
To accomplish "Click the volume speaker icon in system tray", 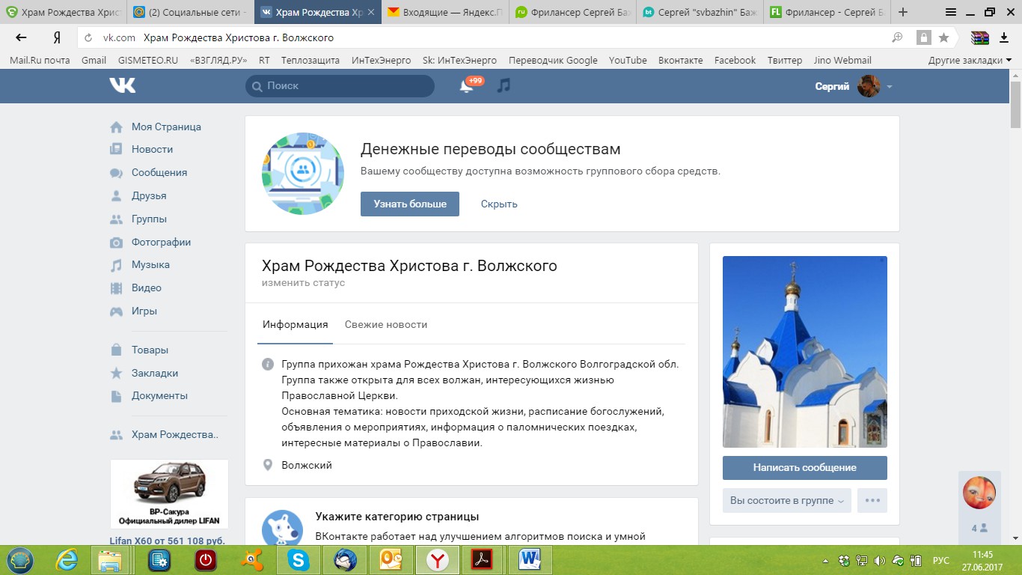I will [x=880, y=560].
